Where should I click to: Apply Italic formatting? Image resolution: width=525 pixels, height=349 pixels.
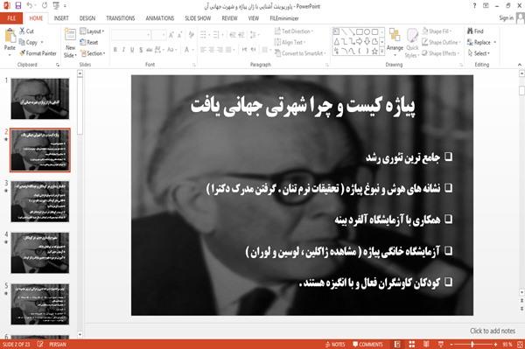(123, 50)
